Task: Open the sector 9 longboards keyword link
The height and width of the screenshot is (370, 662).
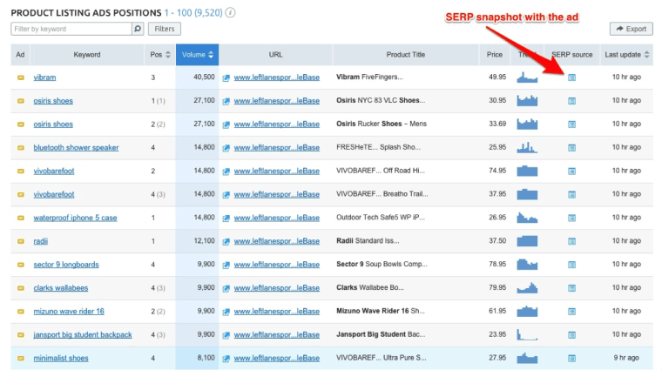Action: 66,265
